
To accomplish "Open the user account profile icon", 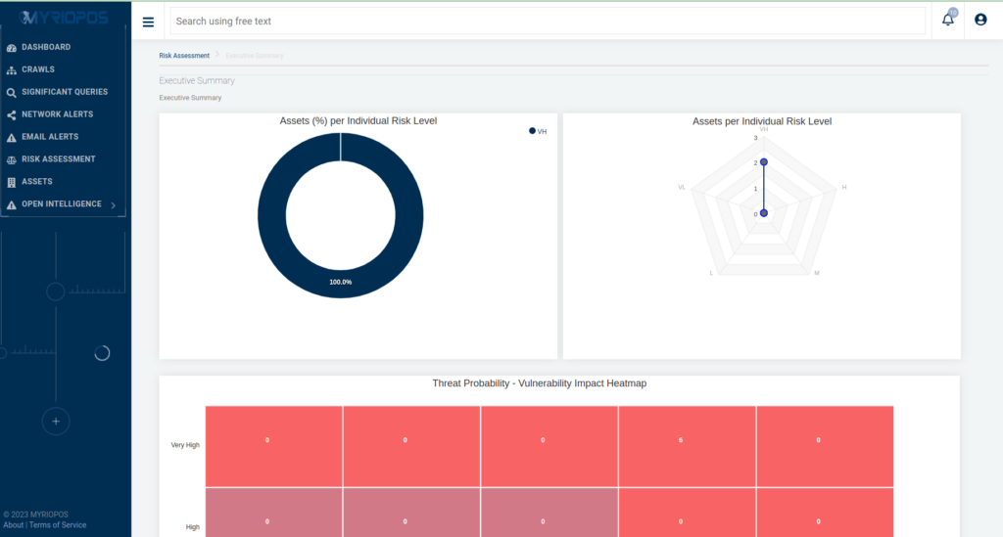I will 979,20.
